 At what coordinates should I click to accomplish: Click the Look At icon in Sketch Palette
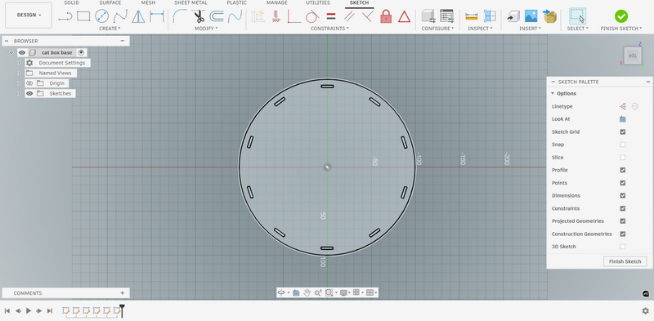(623, 119)
